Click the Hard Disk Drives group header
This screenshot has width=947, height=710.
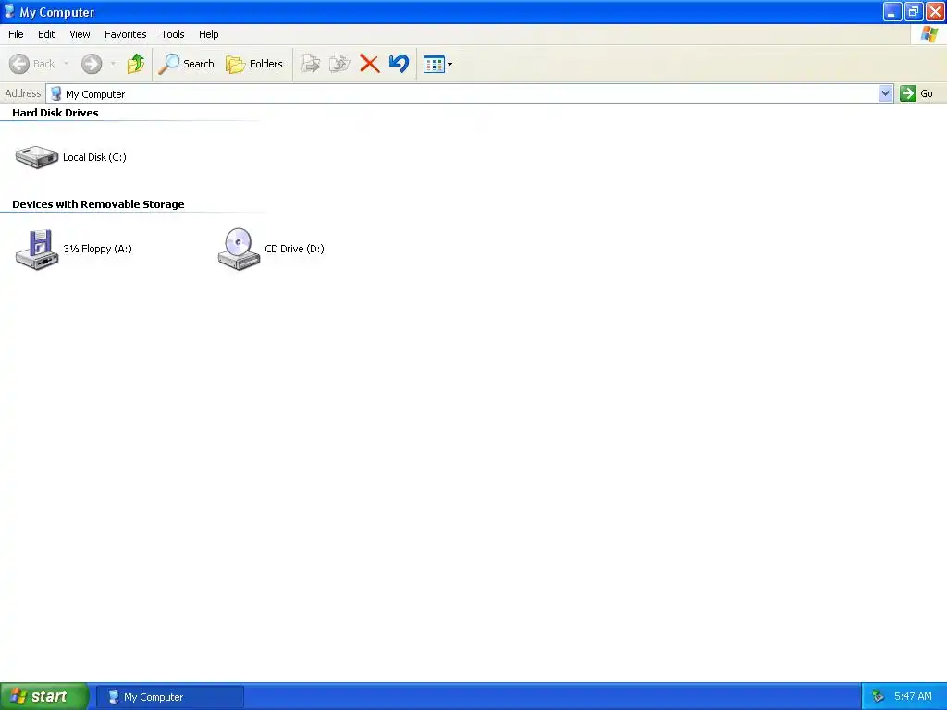click(55, 113)
